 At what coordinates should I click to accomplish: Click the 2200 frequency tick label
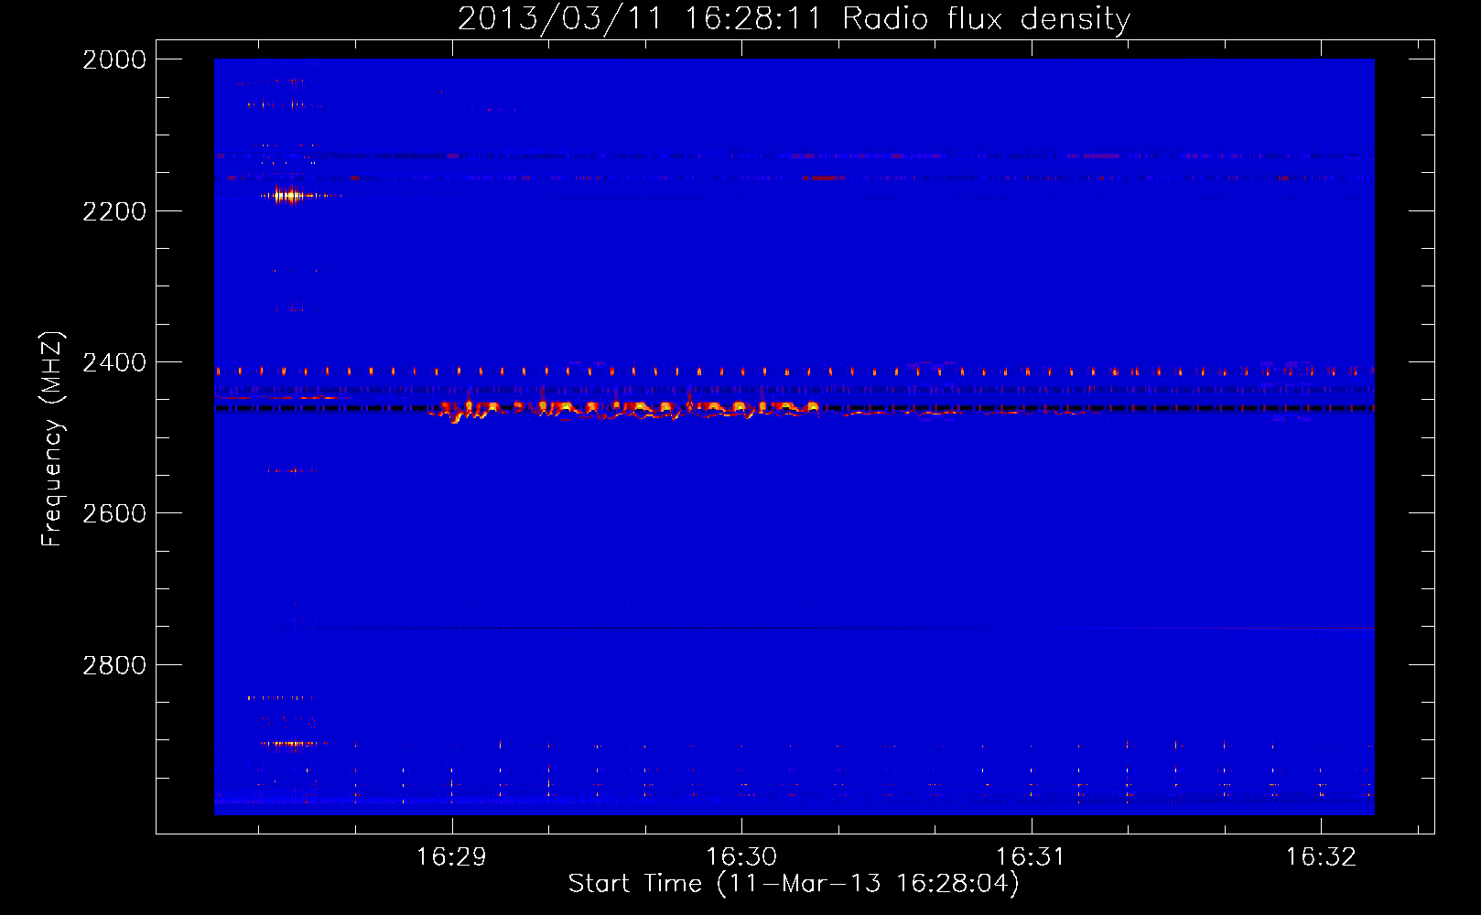click(114, 211)
